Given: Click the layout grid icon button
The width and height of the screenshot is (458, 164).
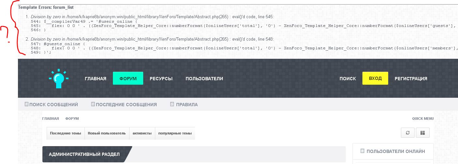Looking at the screenshot, I should click(x=423, y=132).
